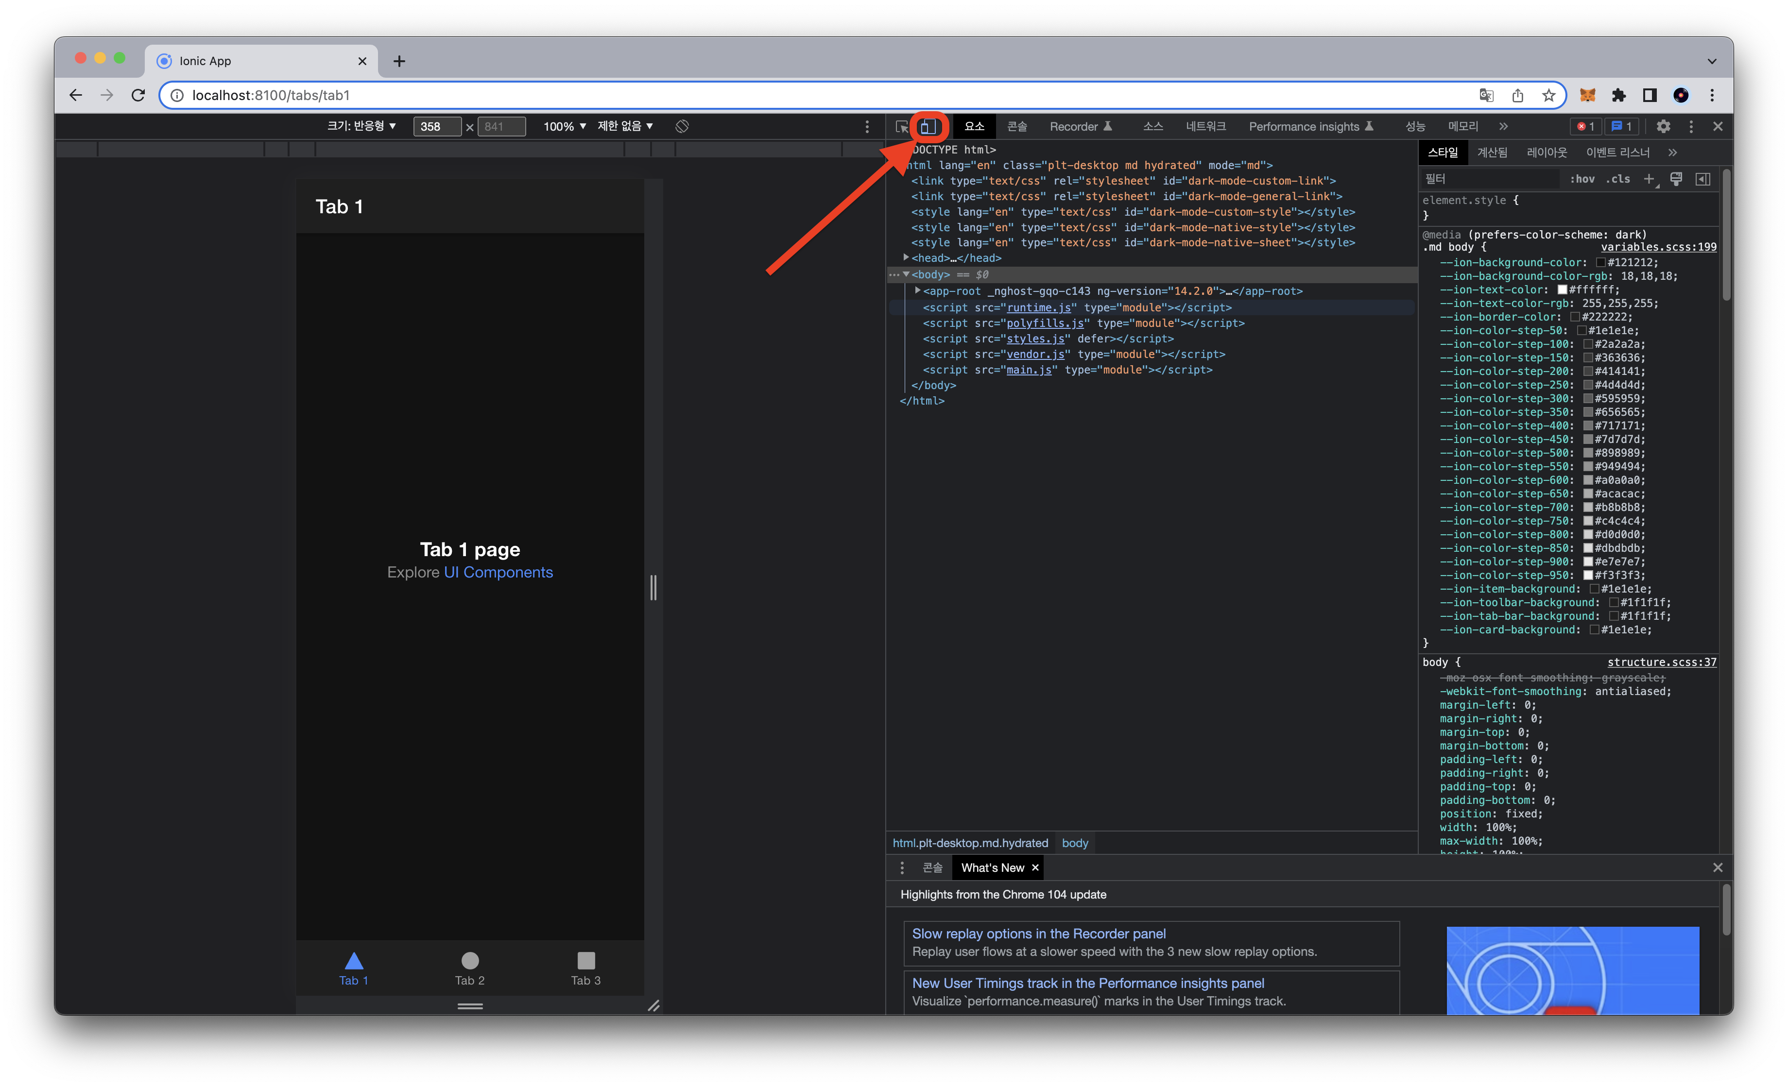Select the 계산됨 styles pane tab
Image resolution: width=1788 pixels, height=1087 pixels.
pyautogui.click(x=1492, y=153)
